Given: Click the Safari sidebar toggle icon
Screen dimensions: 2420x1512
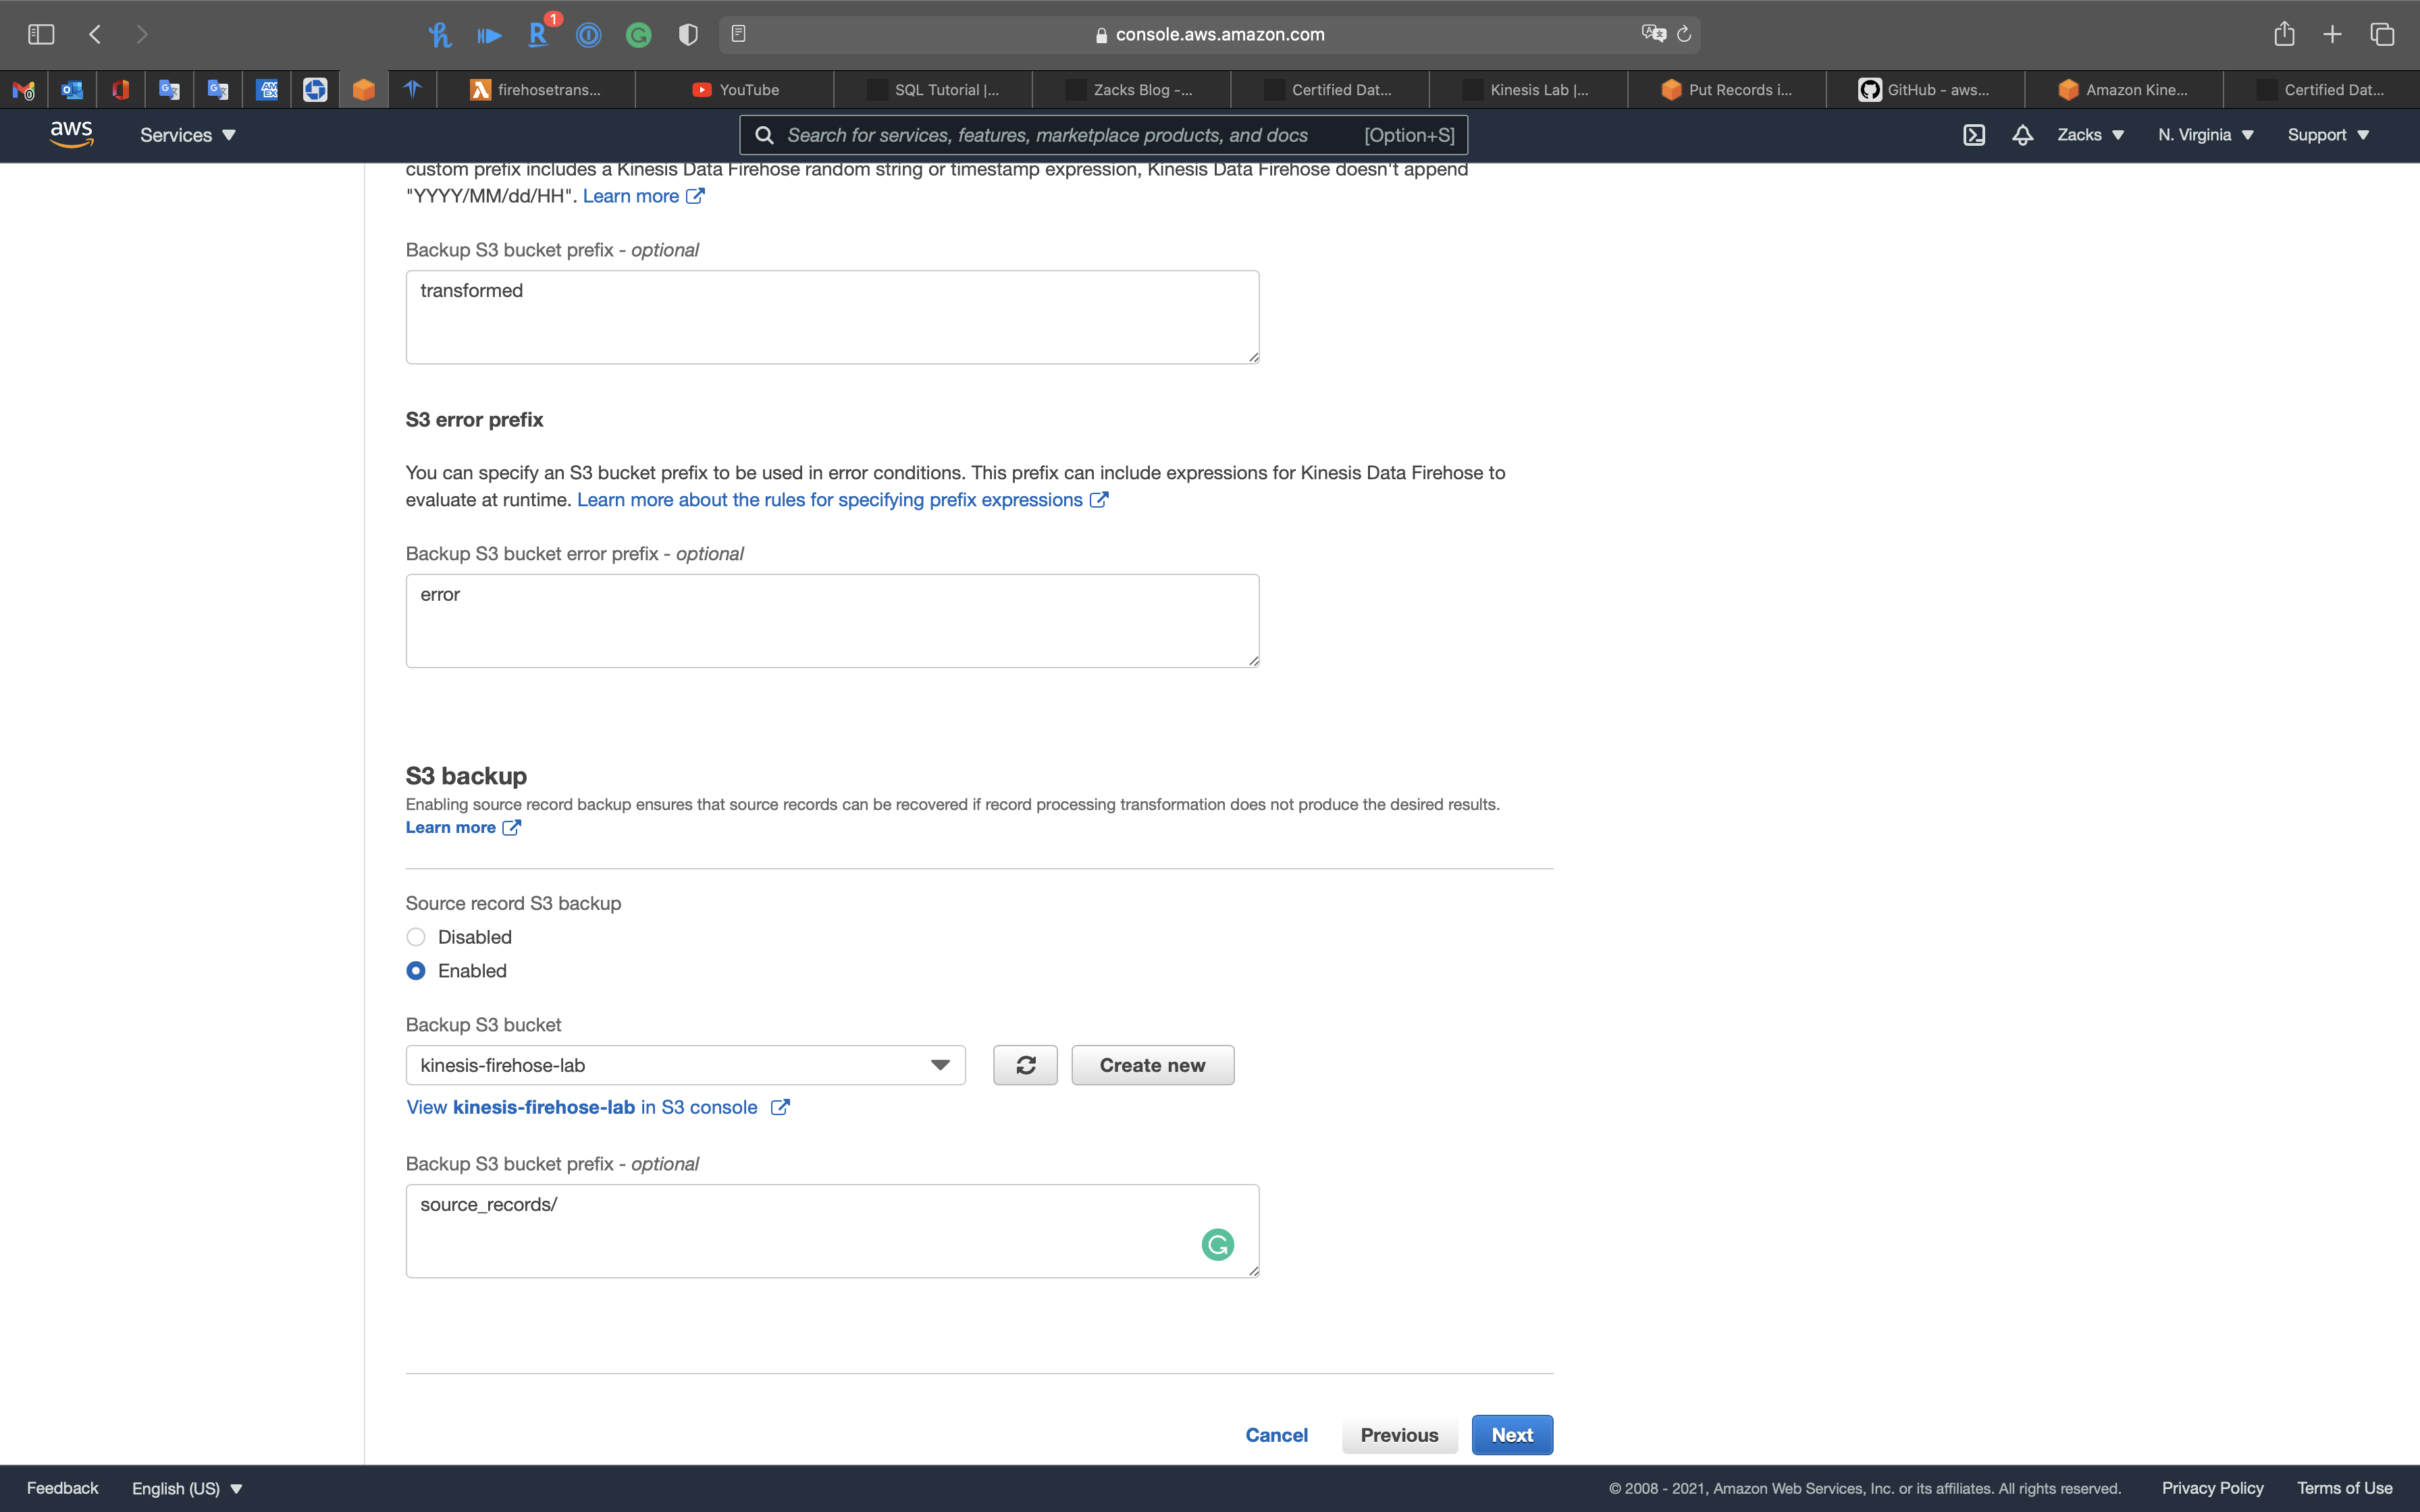Looking at the screenshot, I should coord(41,34).
